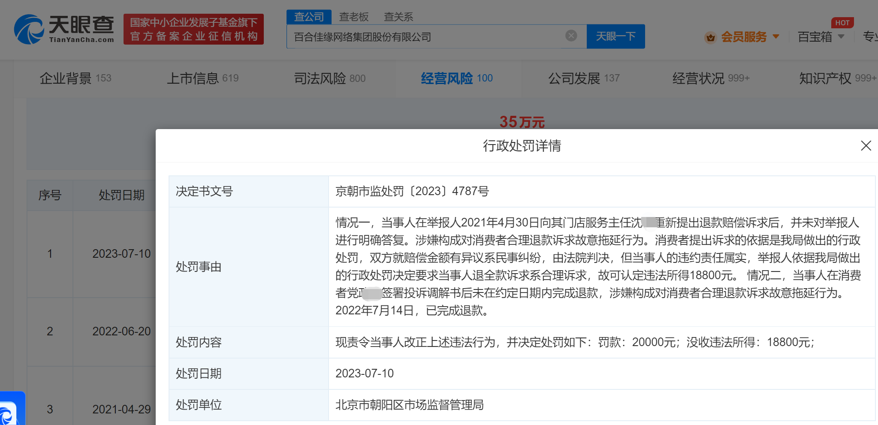Expand the 百宝箱 dropdown menu

click(841, 37)
